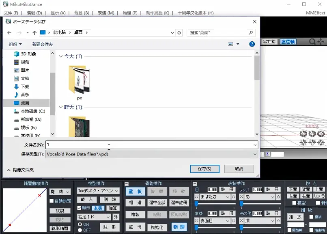Change view layout icon in dialog
Image resolution: width=327 pixels, height=234 pixels.
230,44
